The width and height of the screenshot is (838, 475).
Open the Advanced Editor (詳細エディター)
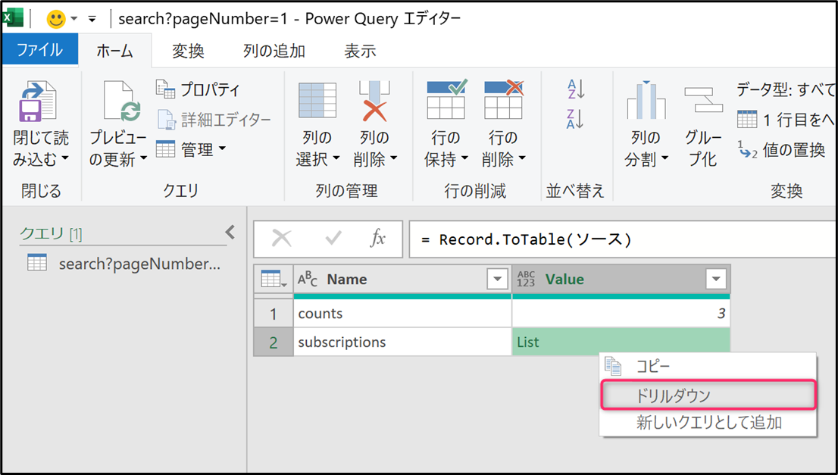point(214,120)
